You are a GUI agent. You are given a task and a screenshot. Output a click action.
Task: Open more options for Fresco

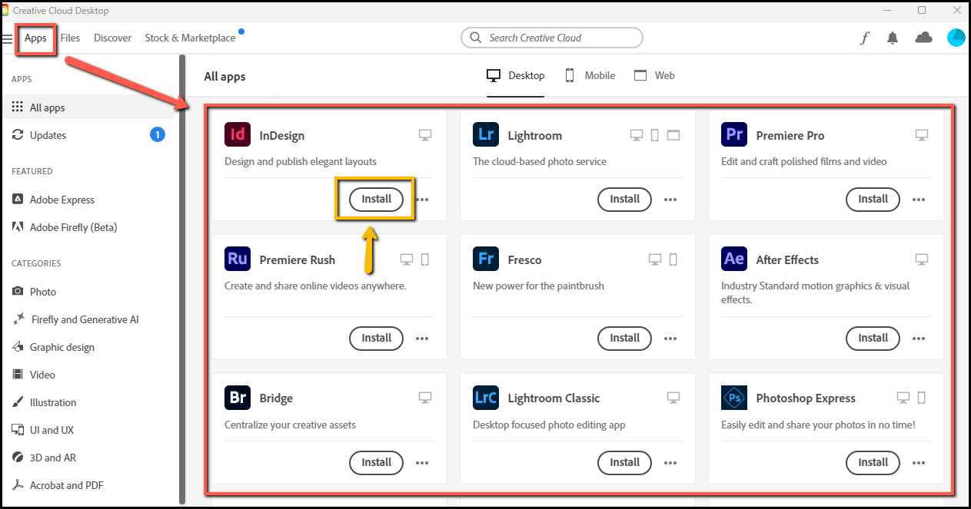[x=670, y=339]
